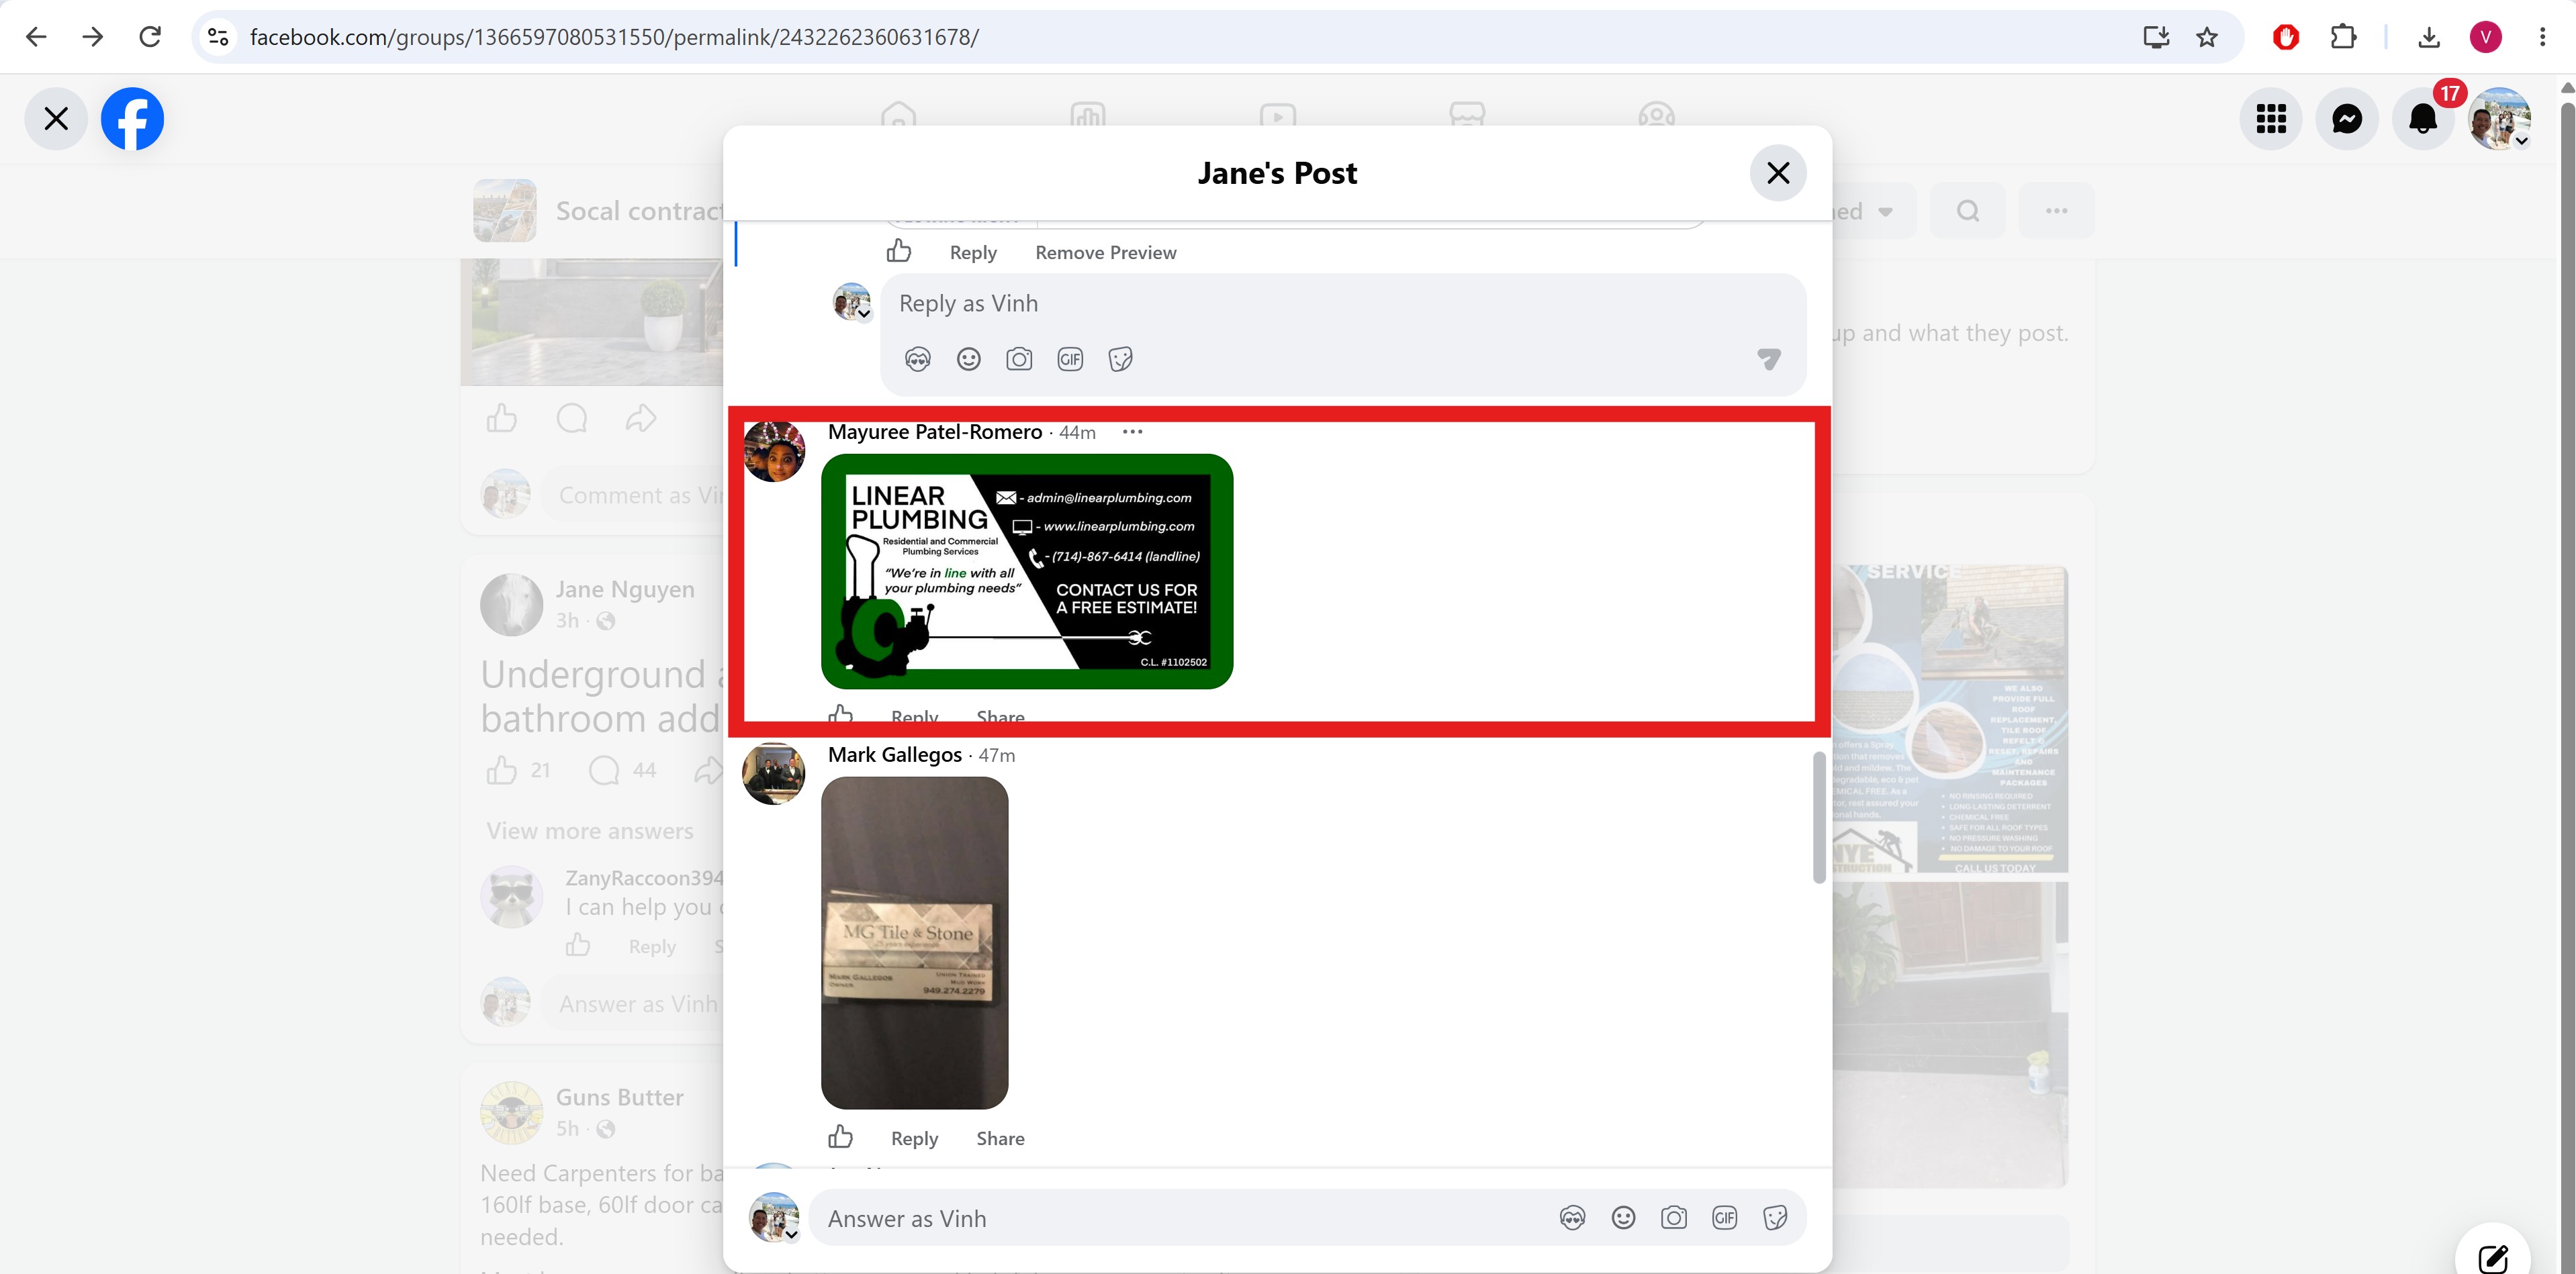
Task: Open emoji picker in Reply as Vinh box
Action: click(968, 360)
